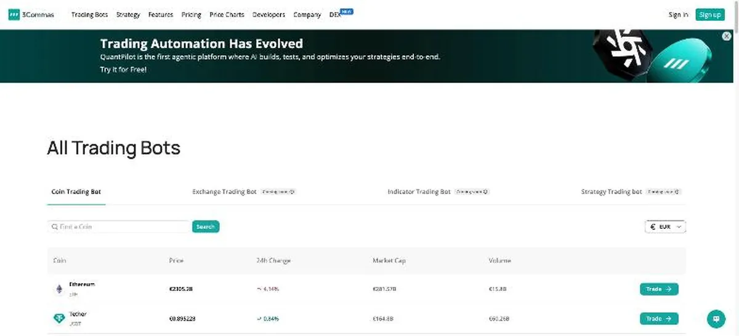
Task: Click Ethereum's volume value
Action: (498, 289)
